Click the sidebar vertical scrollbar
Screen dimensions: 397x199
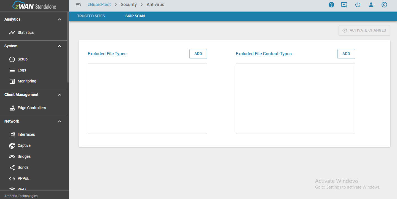point(68,47)
